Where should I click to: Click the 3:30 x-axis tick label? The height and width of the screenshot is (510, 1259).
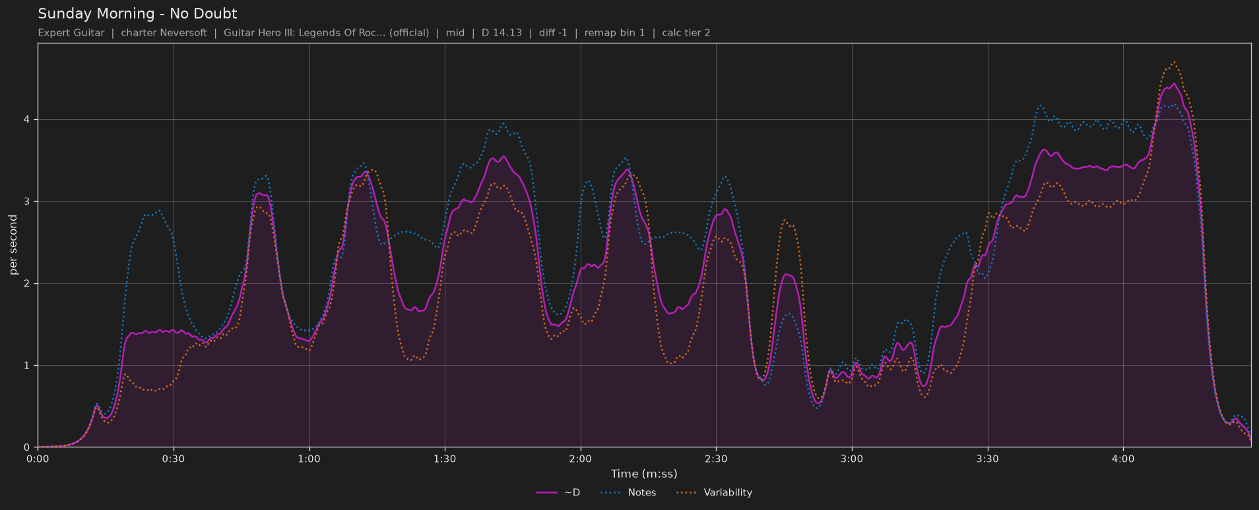988,459
